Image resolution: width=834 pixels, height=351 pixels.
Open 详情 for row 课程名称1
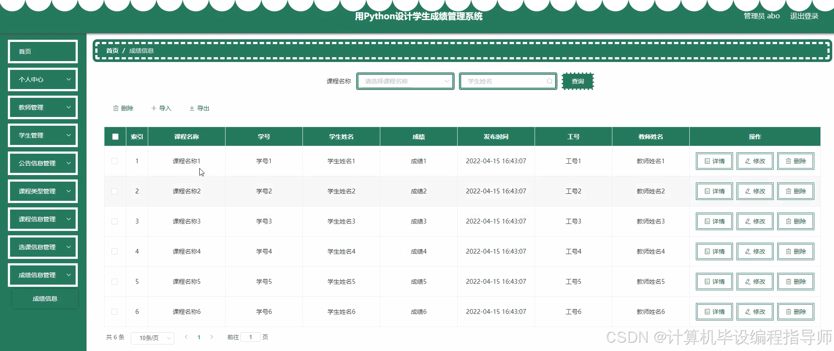[x=714, y=161]
